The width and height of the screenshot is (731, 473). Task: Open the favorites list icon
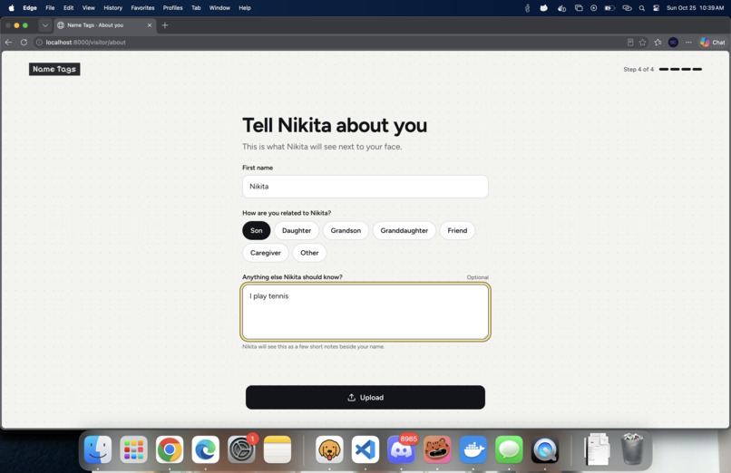point(658,43)
